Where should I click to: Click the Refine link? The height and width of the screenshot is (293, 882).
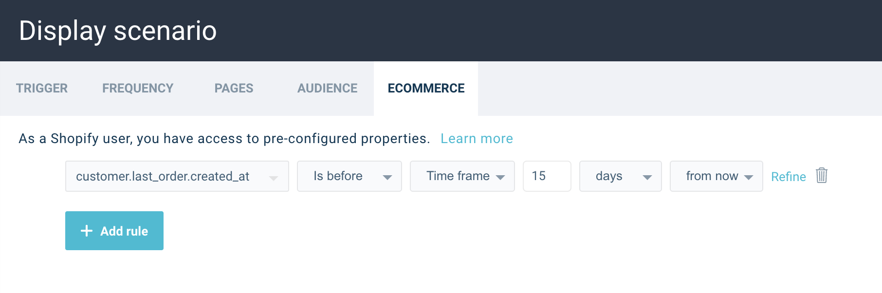[788, 177]
